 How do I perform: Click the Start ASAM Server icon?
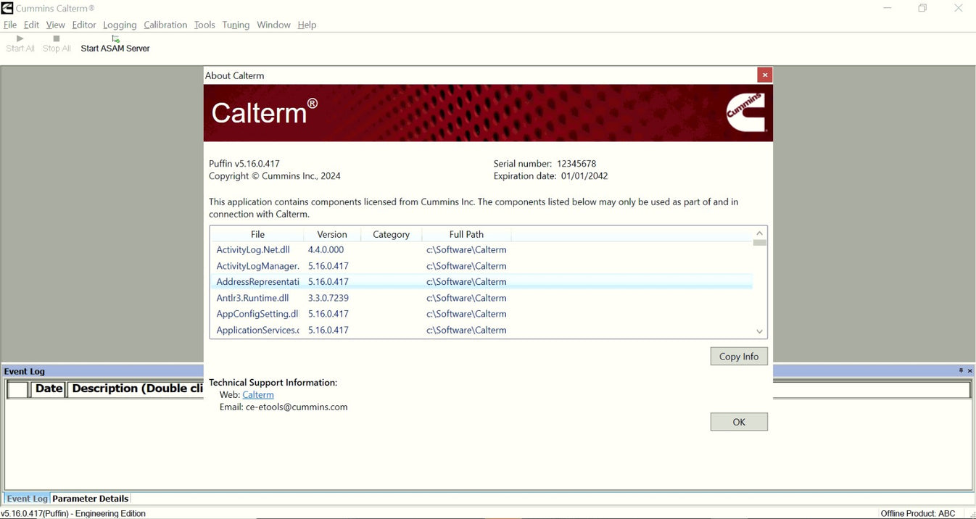click(115, 38)
